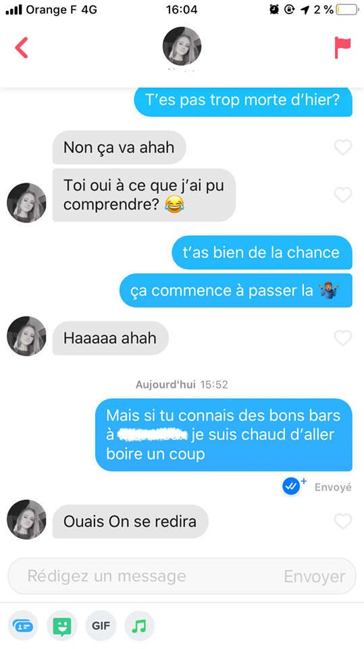The width and height of the screenshot is (364, 649).
Task: Open the green music note icon
Action: coord(139,626)
